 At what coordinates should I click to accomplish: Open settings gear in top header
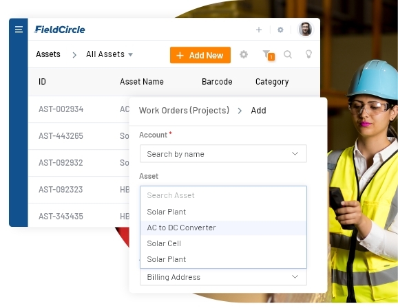280,30
